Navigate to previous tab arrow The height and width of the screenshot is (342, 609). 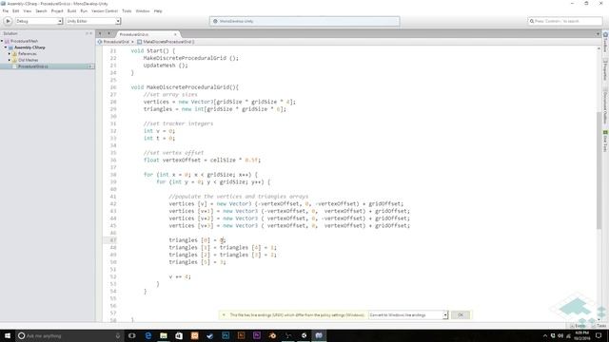point(100,34)
